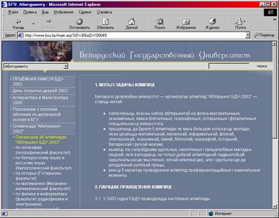Open Search pane via Поиск icon
Screen dimensions: 279x218
(160, 24)
